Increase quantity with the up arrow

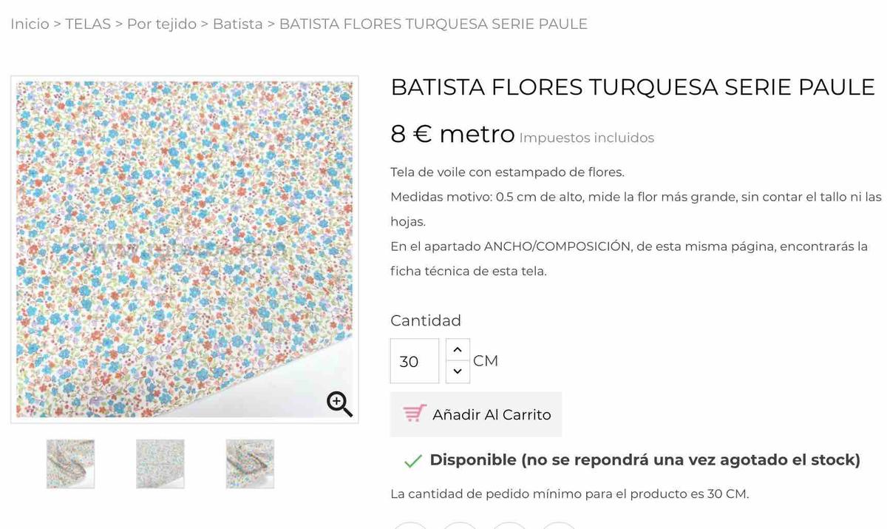pos(458,350)
